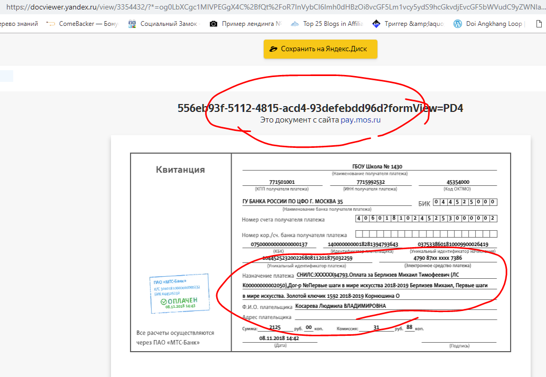Click the green checkmark on ОПЛАЧЕН stamp
This screenshot has height=377, width=546.
click(x=164, y=302)
